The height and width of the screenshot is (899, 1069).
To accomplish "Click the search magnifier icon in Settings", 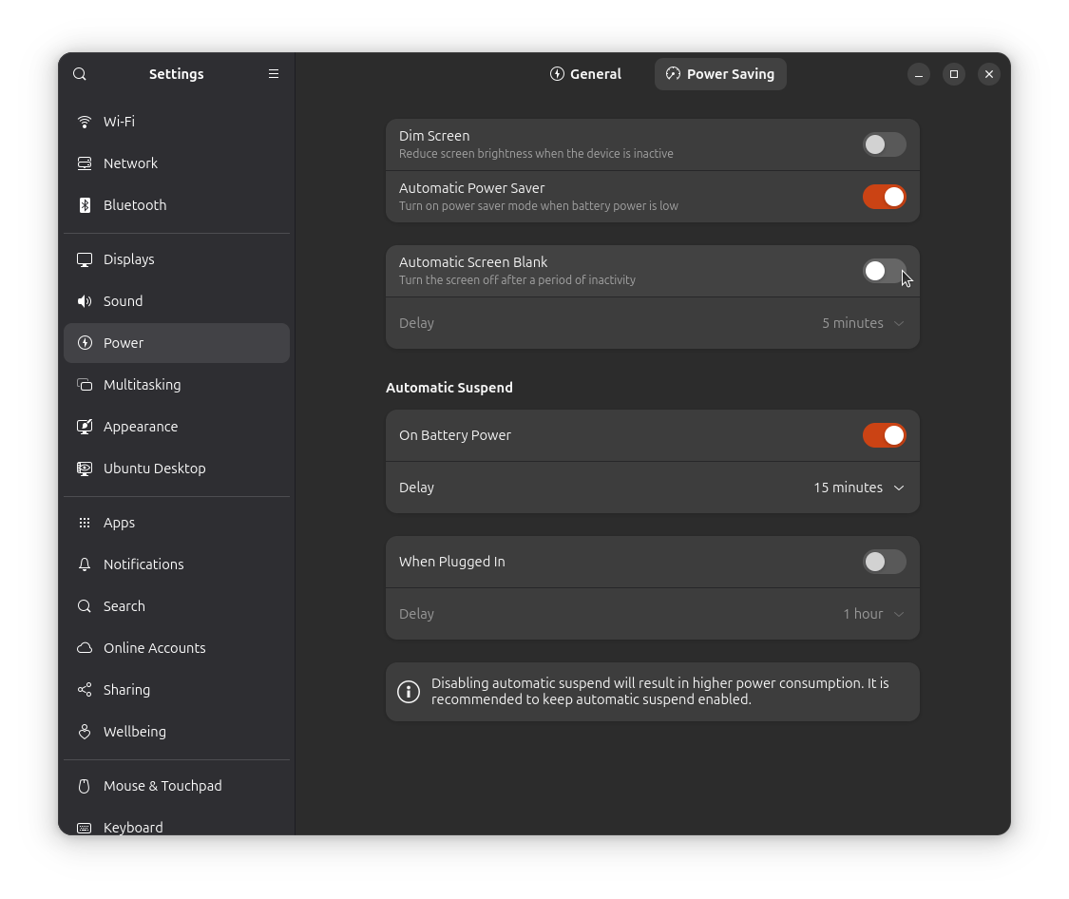I will pos(79,73).
